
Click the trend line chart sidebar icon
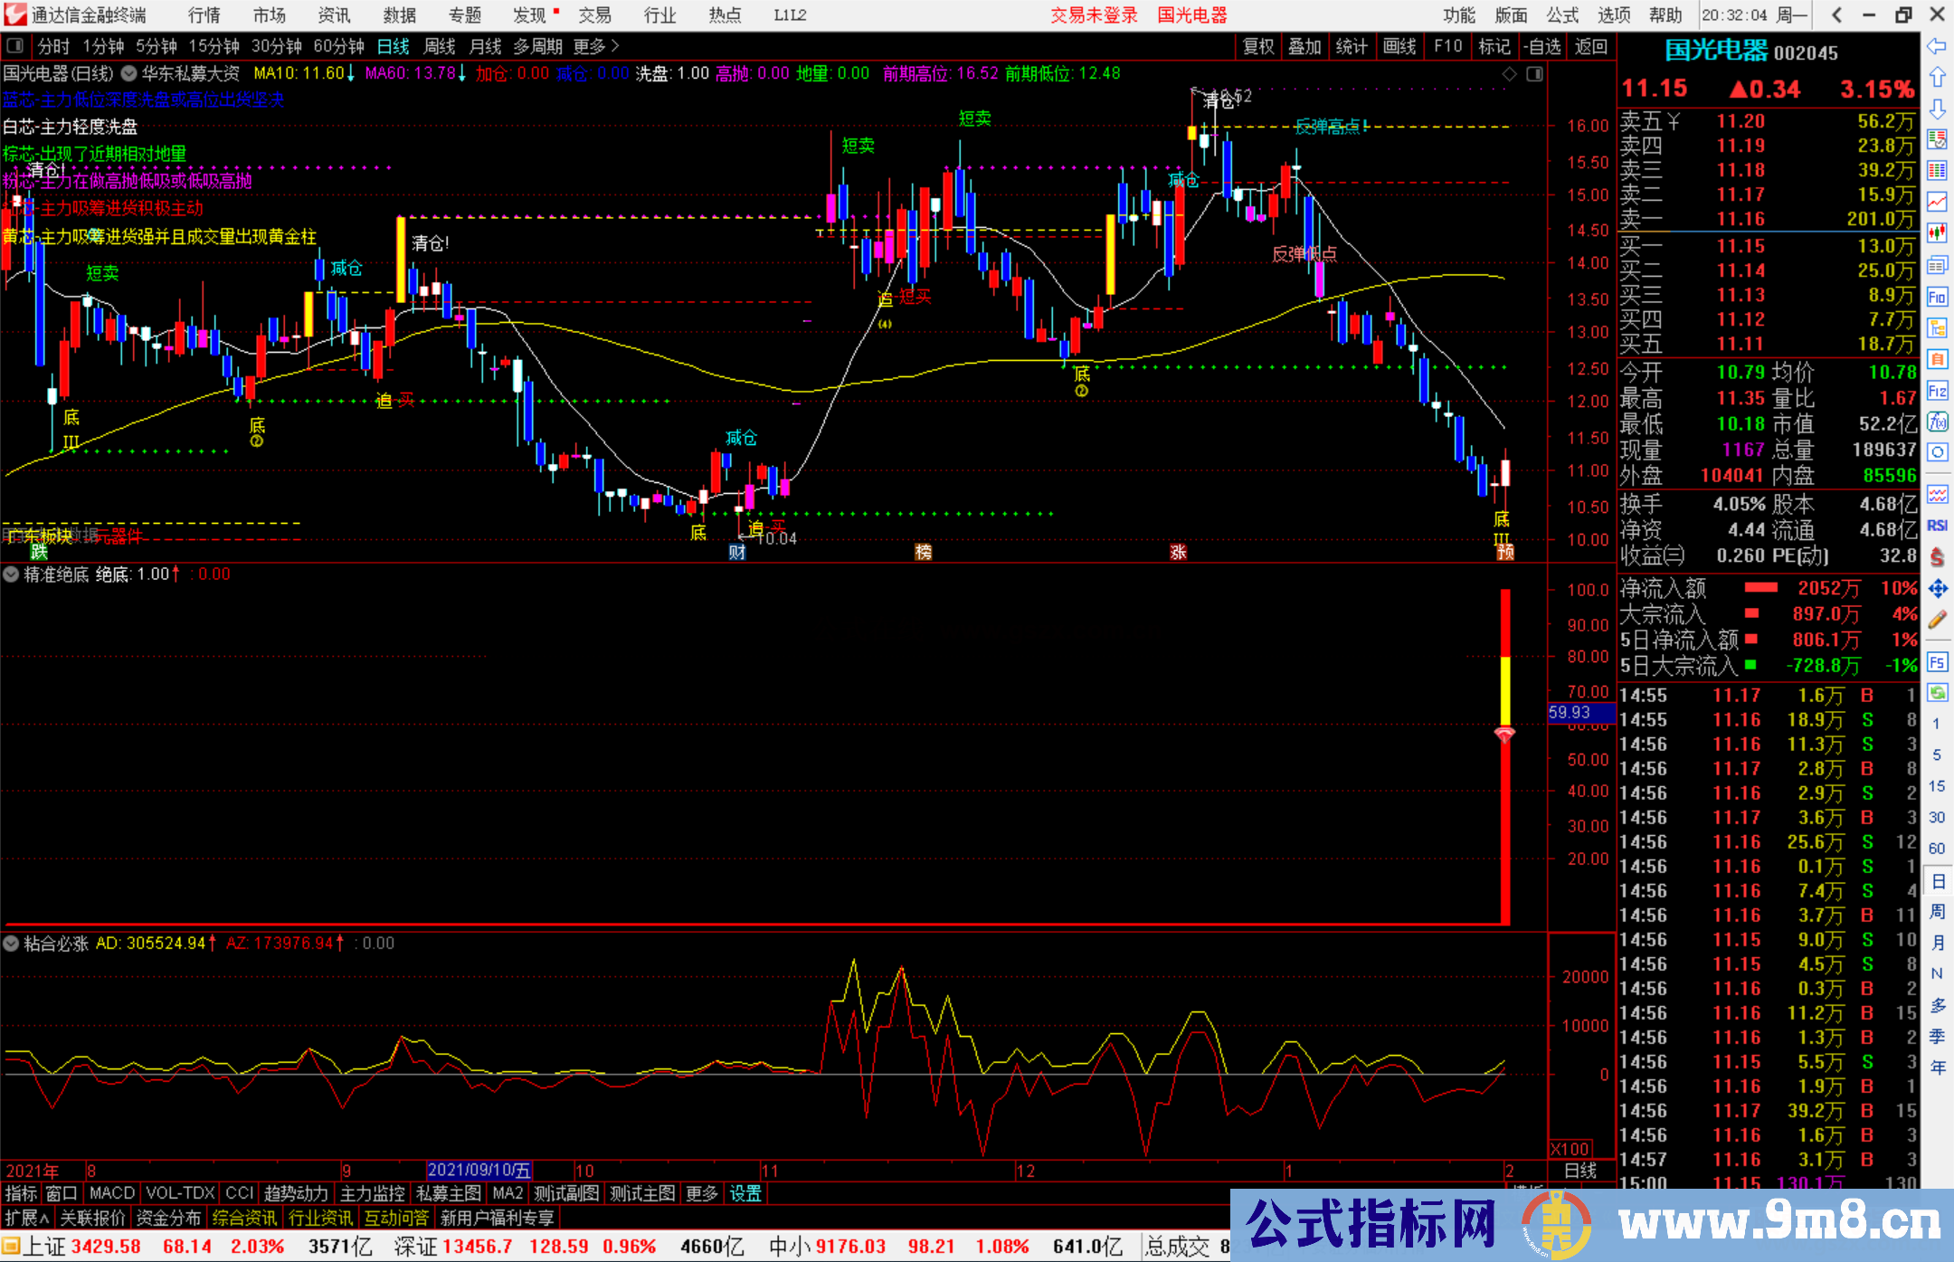point(1937,202)
